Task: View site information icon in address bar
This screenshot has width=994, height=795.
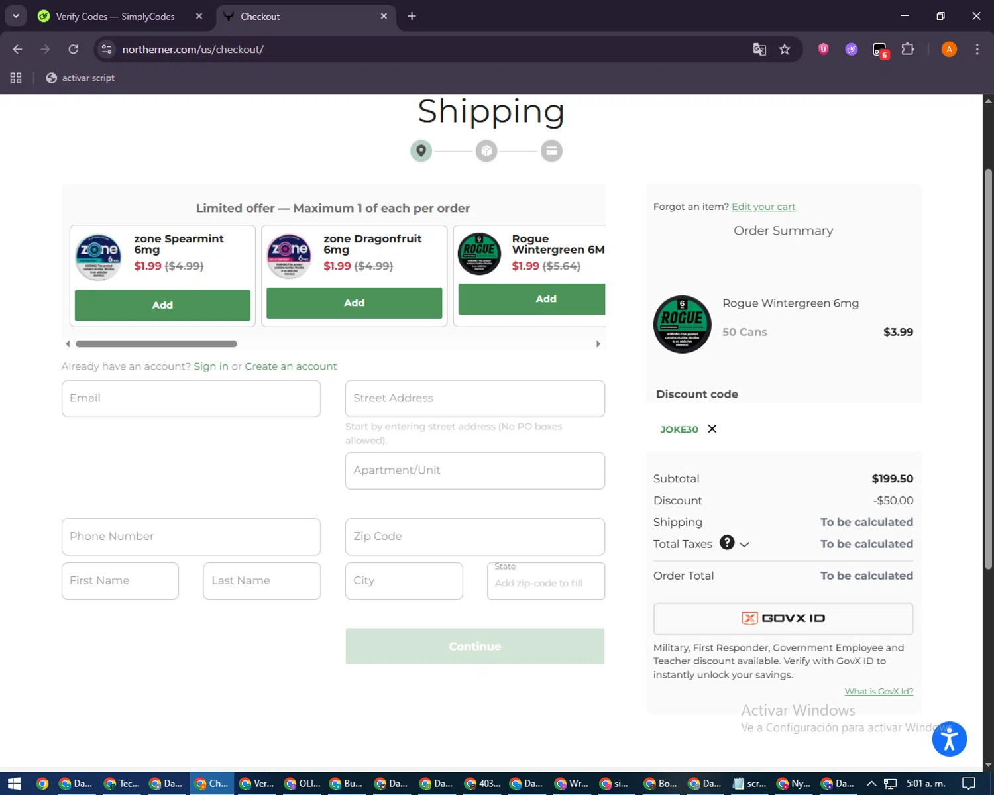Action: 107,49
